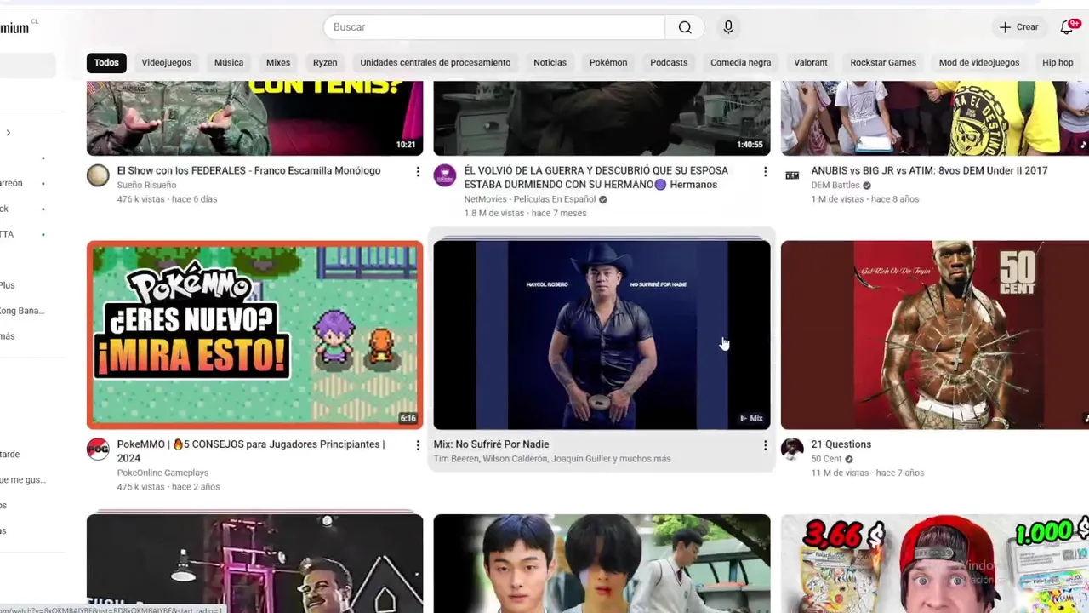The height and width of the screenshot is (613, 1089).
Task: Play the FEDERALES military uniform thumbnail
Action: [x=254, y=118]
